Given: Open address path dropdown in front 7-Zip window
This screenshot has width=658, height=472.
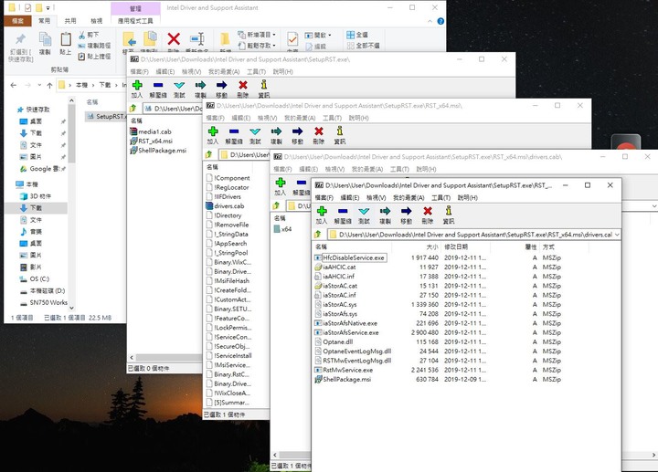Looking at the screenshot, I should click(617, 235).
